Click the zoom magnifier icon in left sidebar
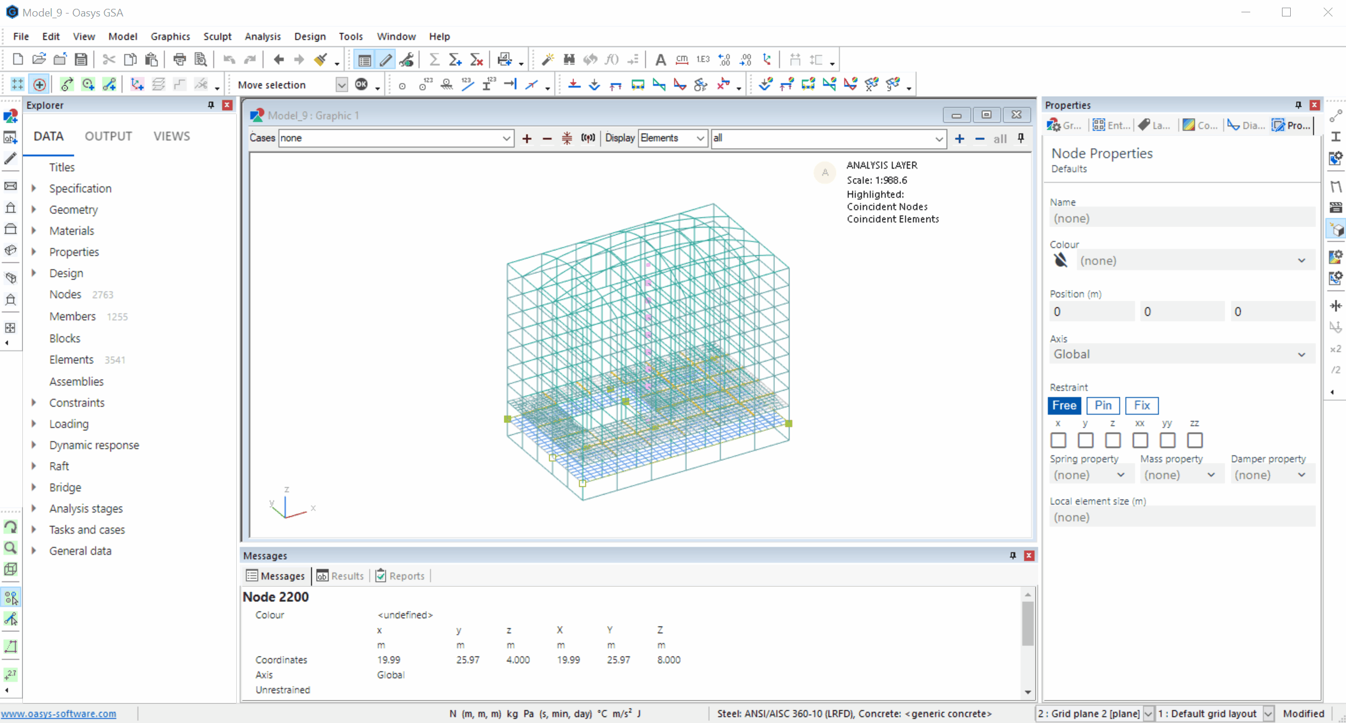1346x723 pixels. point(11,548)
